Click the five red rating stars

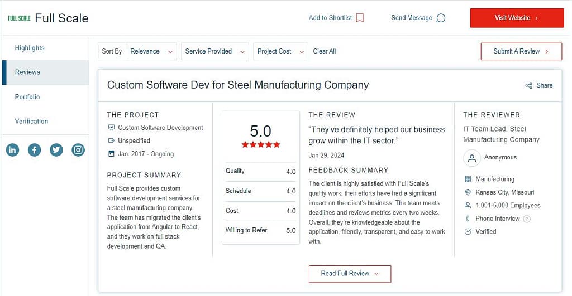260,144
